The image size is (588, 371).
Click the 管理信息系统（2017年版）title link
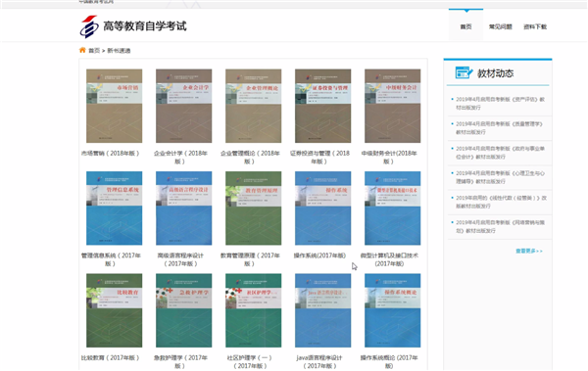click(111, 259)
